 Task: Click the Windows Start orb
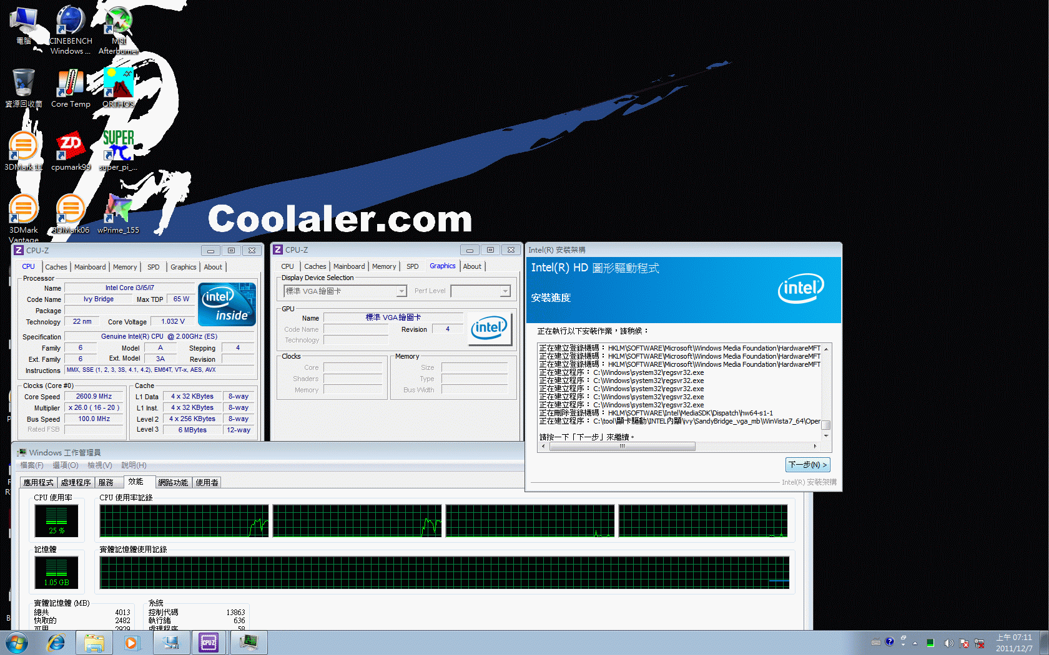16,642
